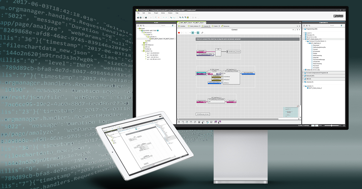This screenshot has height=189, width=362.
Task: Collapse the ESM1 (1) tree node
Action: coord(144,35)
